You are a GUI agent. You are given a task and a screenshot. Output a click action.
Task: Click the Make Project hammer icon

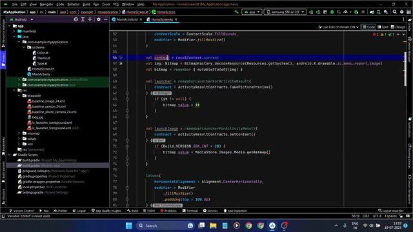(x=236, y=12)
